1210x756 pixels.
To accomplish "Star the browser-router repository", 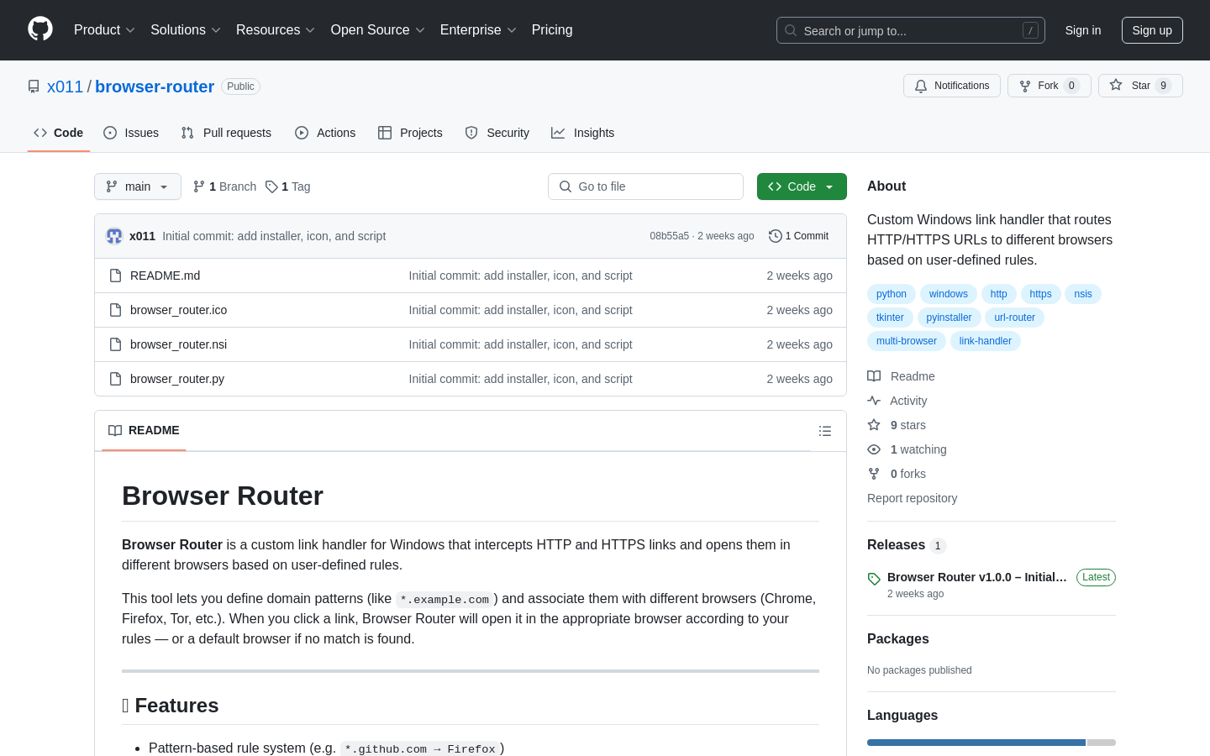I will click(1140, 86).
